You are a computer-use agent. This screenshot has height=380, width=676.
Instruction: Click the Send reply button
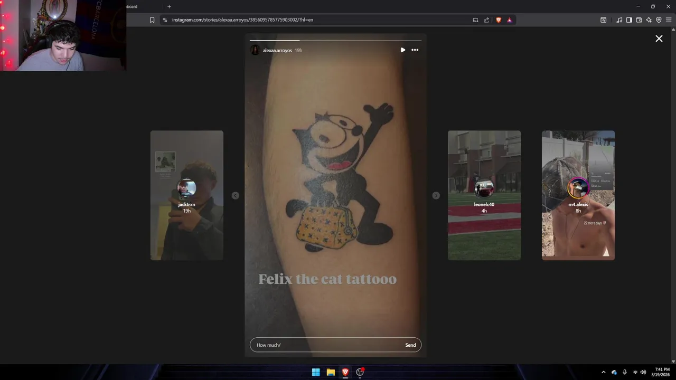[410, 345]
